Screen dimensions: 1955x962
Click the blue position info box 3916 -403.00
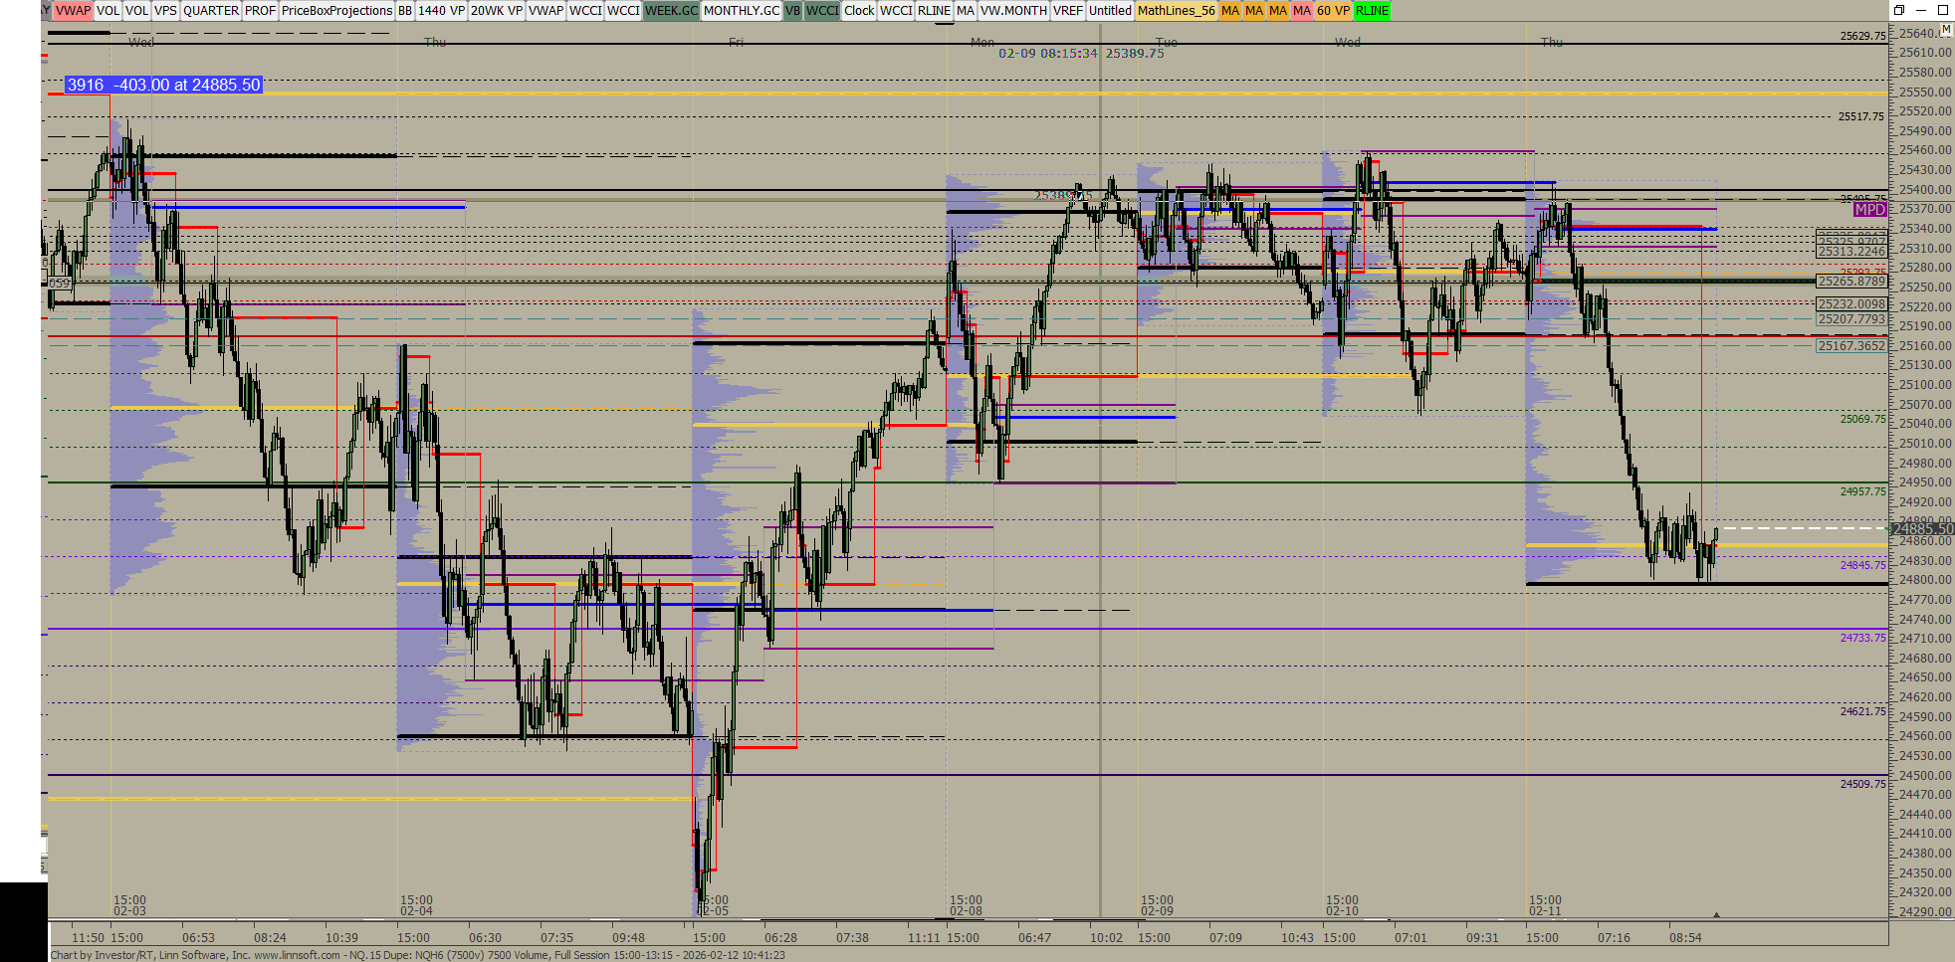(163, 86)
